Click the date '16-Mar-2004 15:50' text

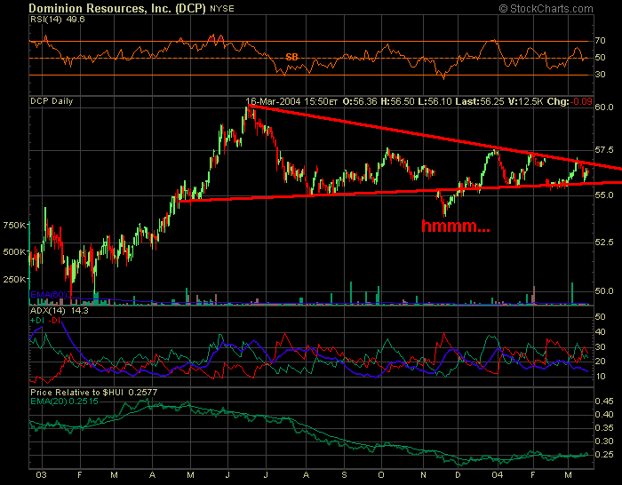point(291,101)
